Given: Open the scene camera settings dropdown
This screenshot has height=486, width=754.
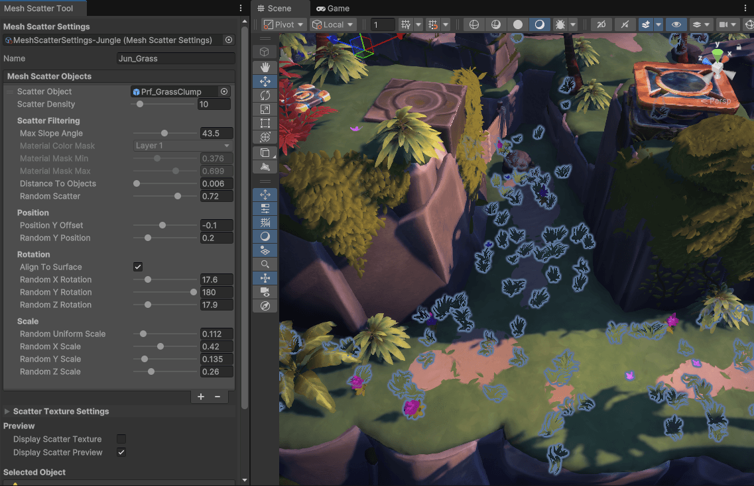Looking at the screenshot, I should coord(727,24).
